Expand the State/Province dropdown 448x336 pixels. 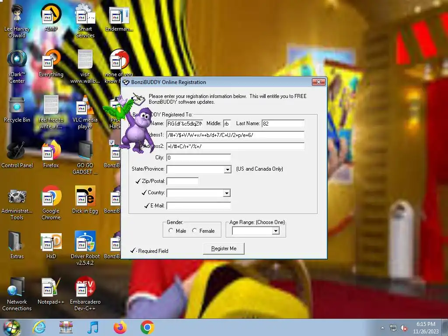click(227, 169)
